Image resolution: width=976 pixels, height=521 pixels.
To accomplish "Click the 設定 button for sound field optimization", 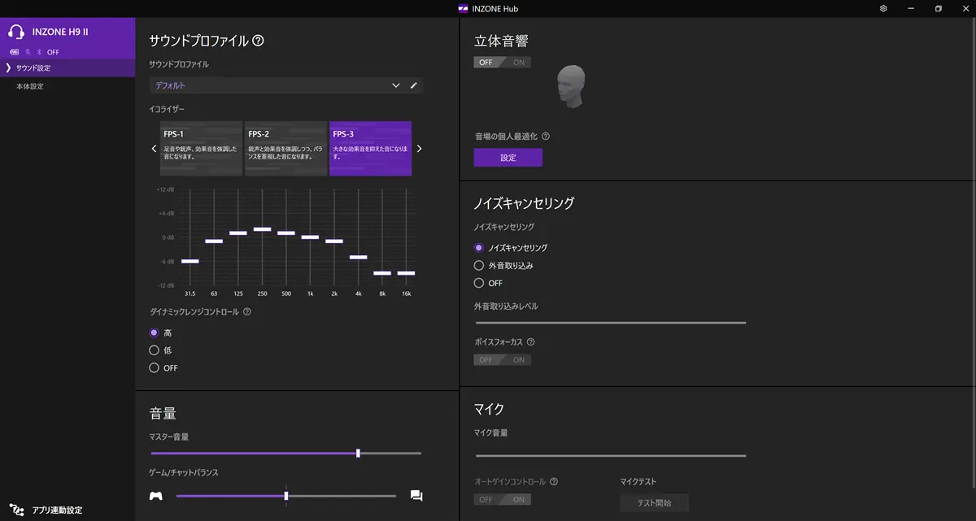I will [x=508, y=158].
